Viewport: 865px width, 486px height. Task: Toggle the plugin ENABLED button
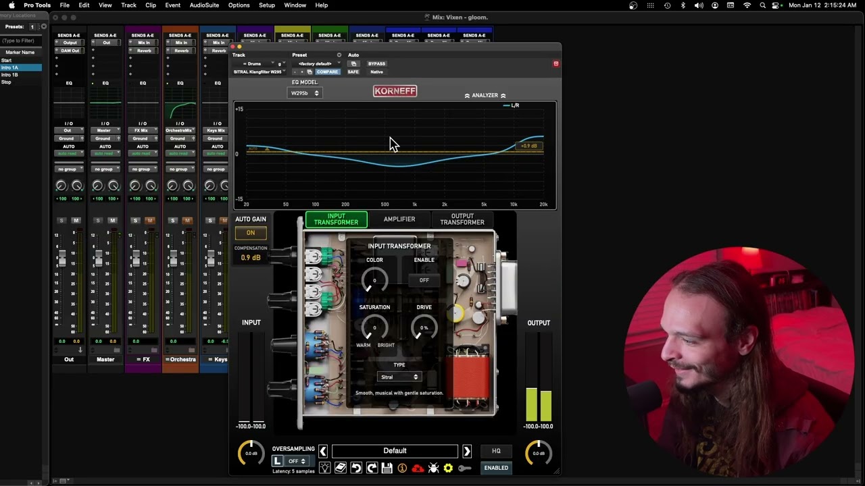(496, 468)
